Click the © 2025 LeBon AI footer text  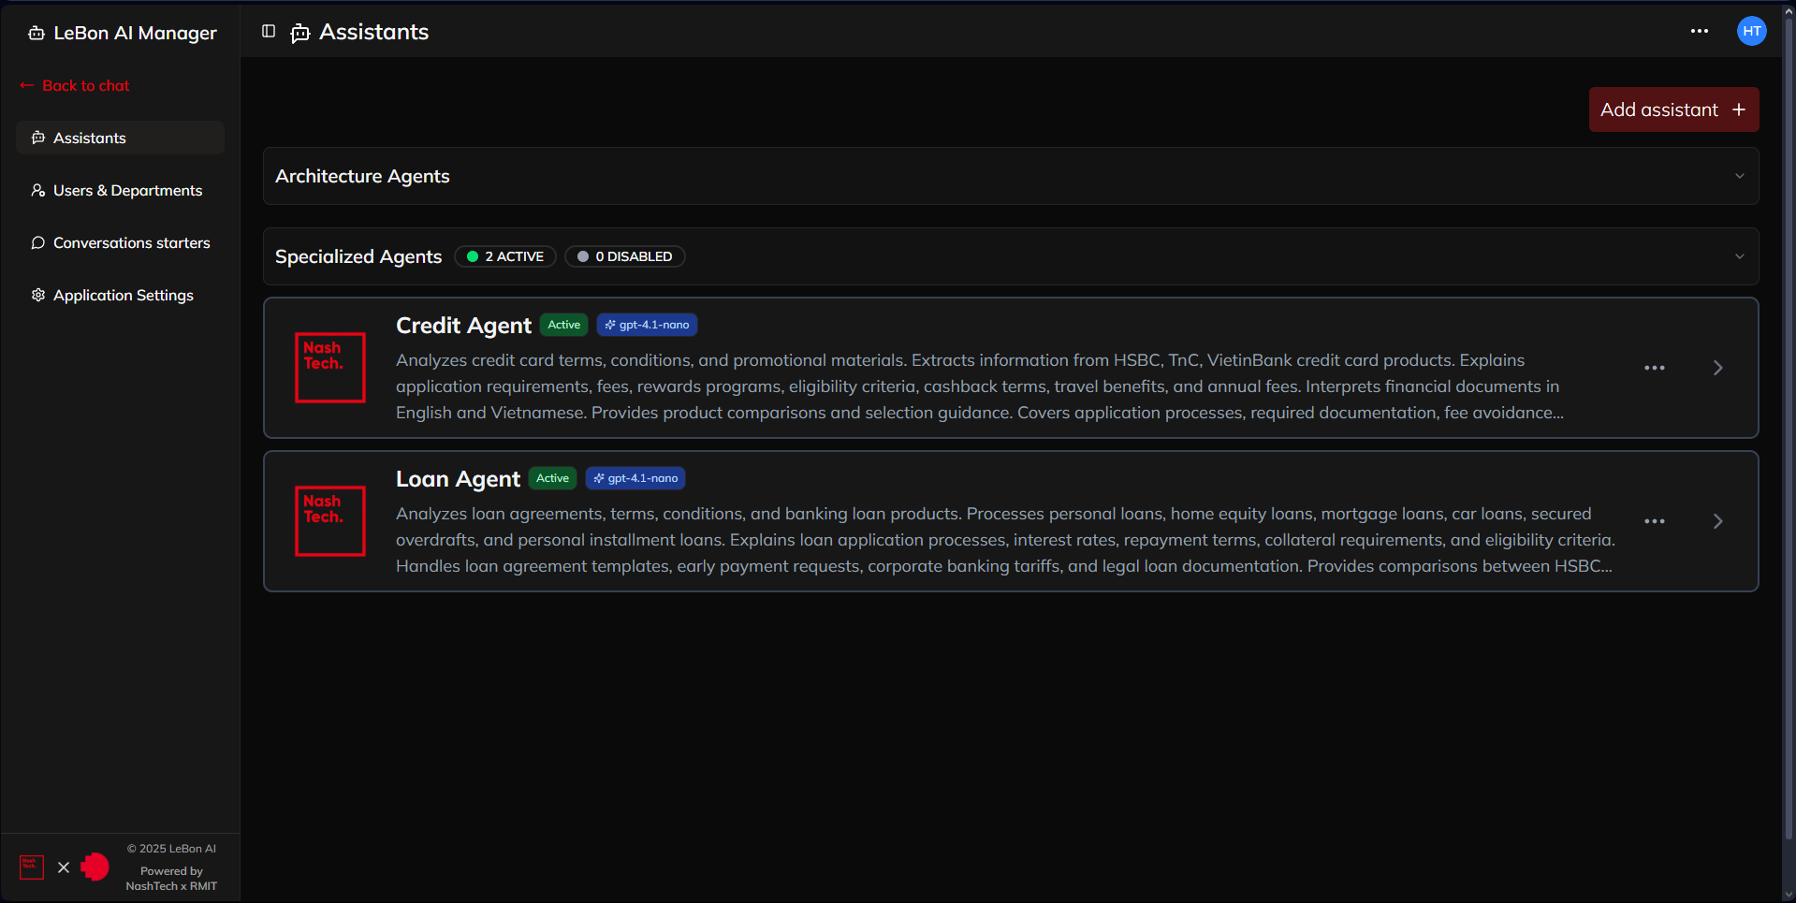171,849
